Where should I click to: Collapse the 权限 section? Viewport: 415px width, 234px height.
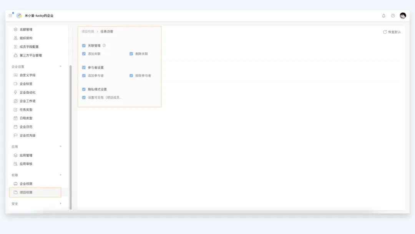pyautogui.click(x=61, y=175)
